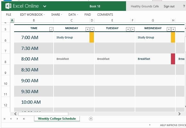
Task: Select the 8:30 AM time cell
Action: click(34, 70)
